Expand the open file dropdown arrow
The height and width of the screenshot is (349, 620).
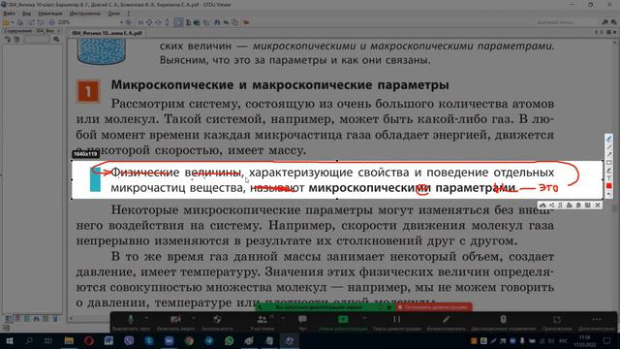click(x=13, y=22)
